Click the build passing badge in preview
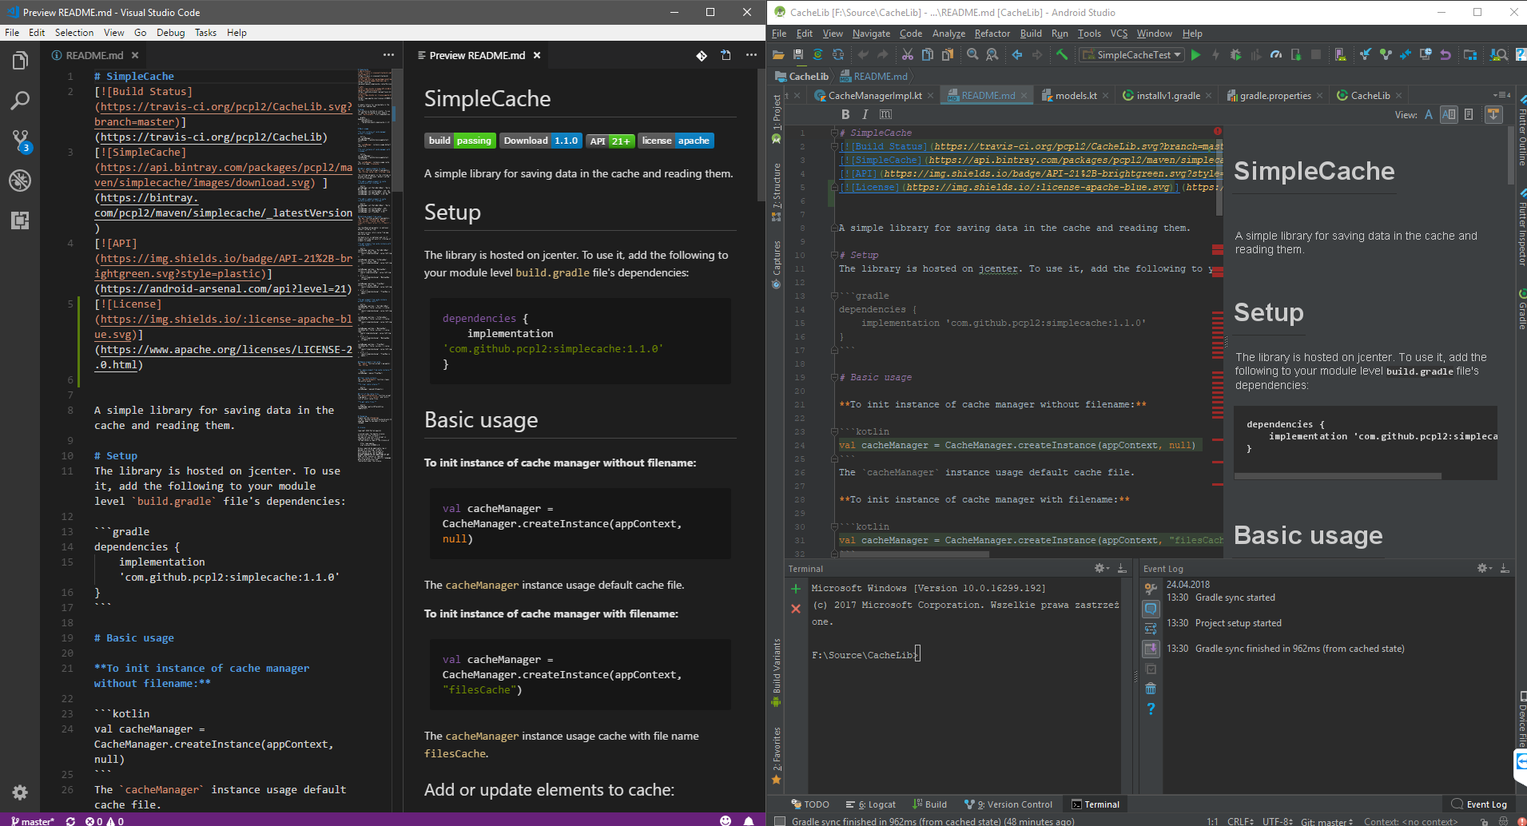The image size is (1527, 826). 460,141
